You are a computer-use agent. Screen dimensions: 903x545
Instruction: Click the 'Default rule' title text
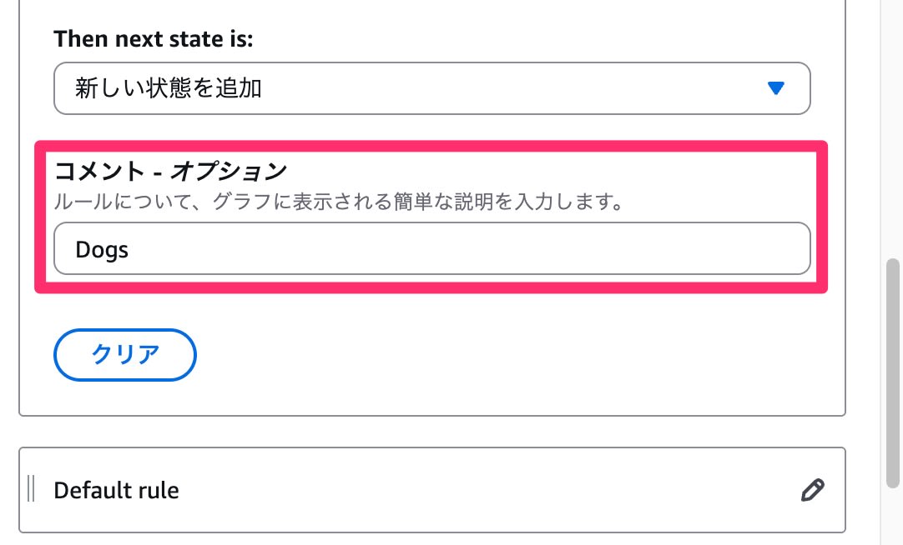116,490
